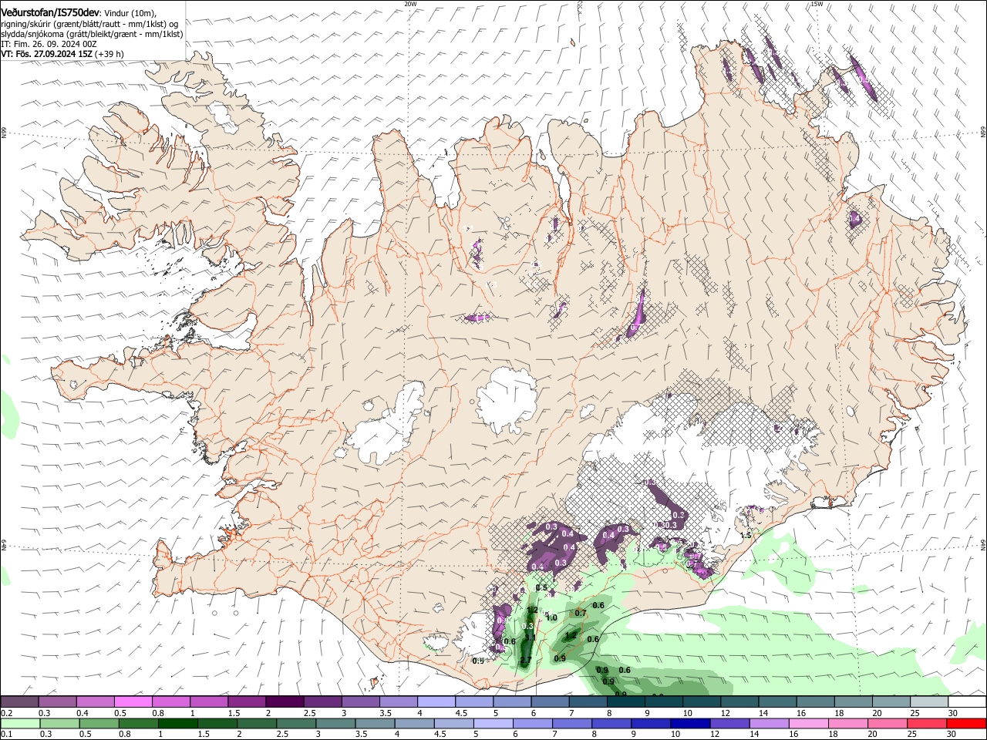Click the 30 label under the lower legend row
The width and height of the screenshot is (987, 740).
click(x=951, y=735)
